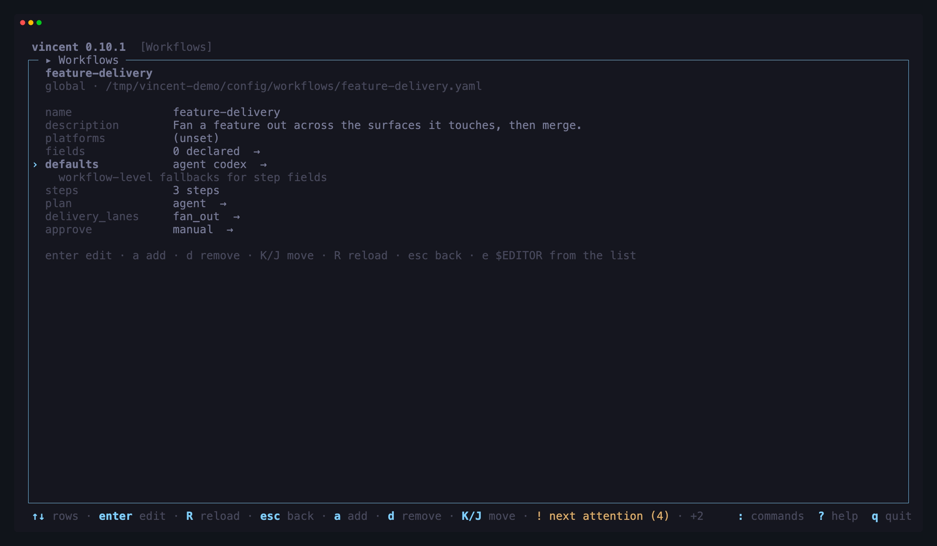Click the 3 steps value
Screen dimensions: 937x546
196,190
